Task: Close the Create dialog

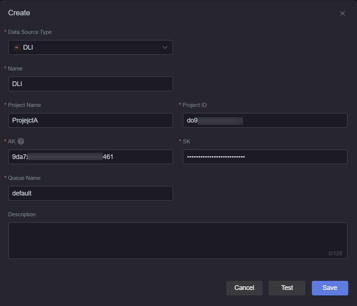Action: coord(342,13)
